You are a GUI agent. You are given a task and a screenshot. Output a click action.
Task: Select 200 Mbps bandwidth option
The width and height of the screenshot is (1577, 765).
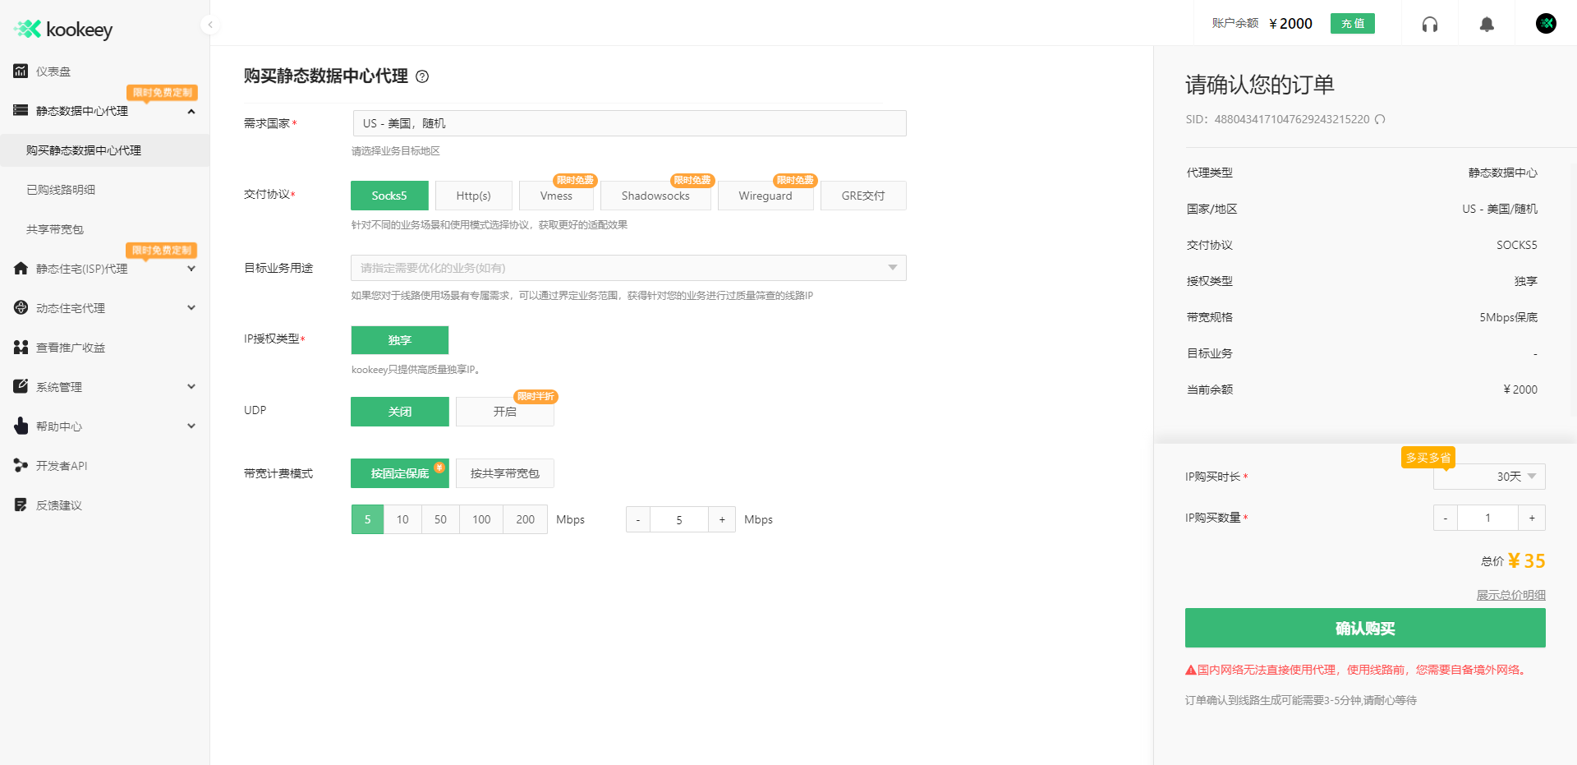pos(524,519)
